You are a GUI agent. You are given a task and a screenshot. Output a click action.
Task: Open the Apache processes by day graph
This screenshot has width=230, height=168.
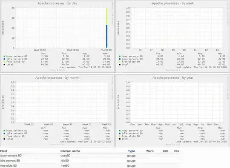[x=57, y=36]
